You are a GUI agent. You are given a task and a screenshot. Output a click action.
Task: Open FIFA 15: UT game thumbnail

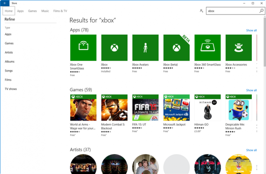click(145, 108)
